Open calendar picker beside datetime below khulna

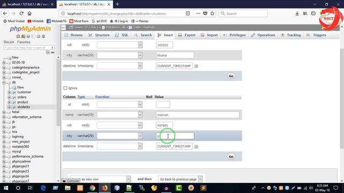(196, 66)
